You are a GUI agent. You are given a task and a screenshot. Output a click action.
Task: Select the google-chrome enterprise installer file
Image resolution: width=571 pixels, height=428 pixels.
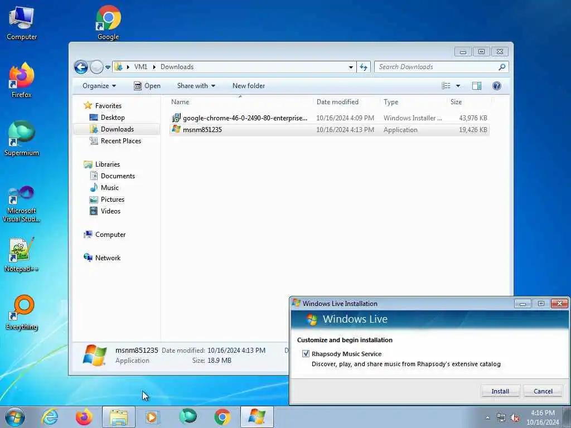tap(329, 118)
